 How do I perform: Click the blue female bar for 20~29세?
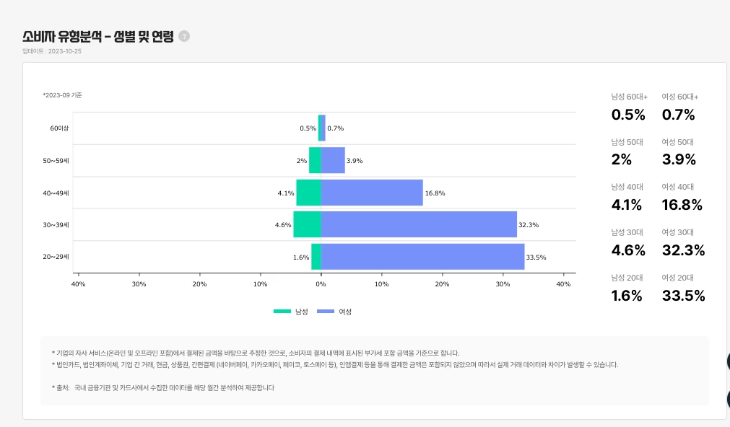(422, 257)
